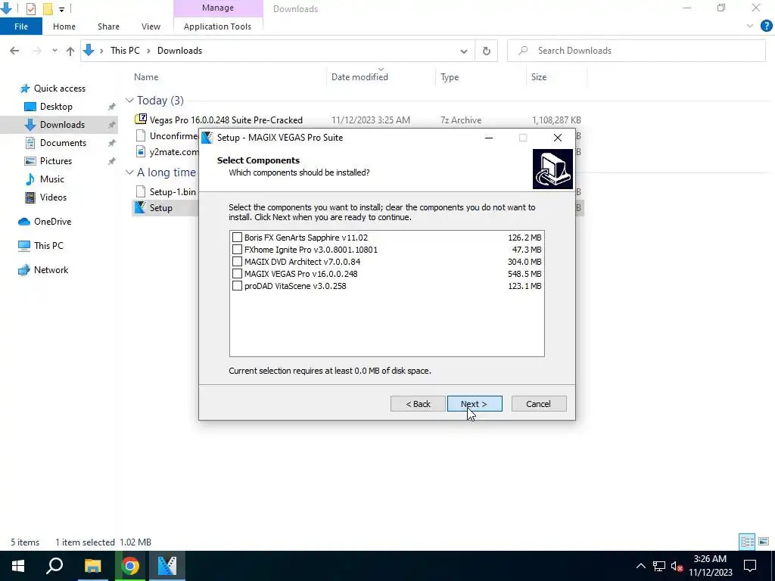Check FXhome Ignite Pro component
This screenshot has height=581, width=775.
[x=237, y=250]
